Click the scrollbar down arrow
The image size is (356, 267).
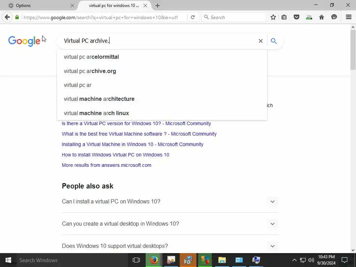pyautogui.click(x=353, y=250)
